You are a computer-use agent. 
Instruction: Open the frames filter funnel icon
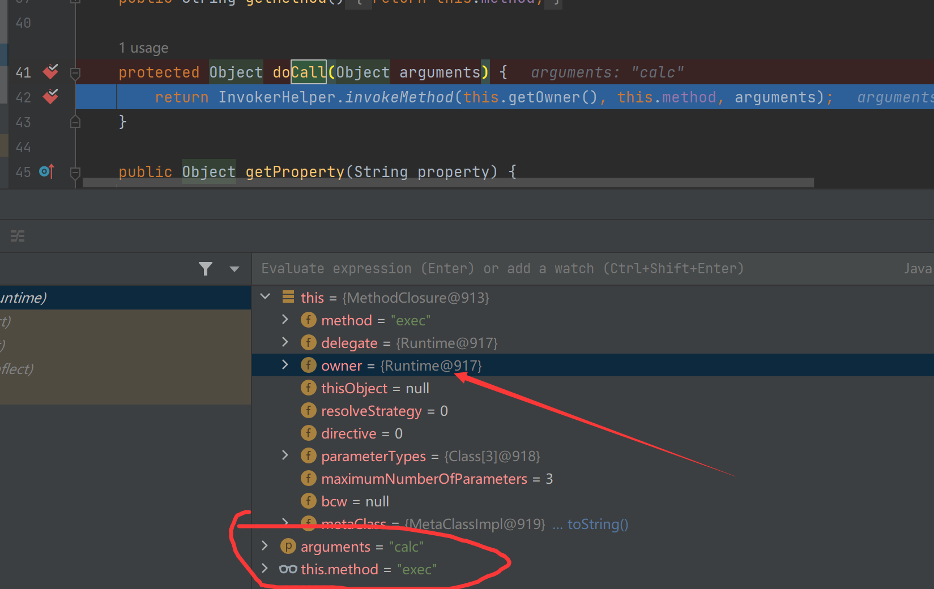[206, 269]
